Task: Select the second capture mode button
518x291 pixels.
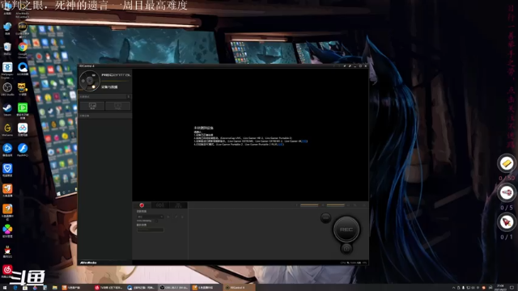Action: point(118,106)
